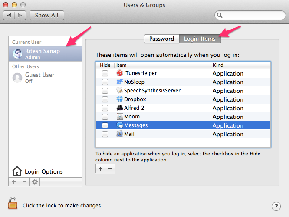Select Ritesh Sanap in the user list
The image size is (289, 217).
coord(45,54)
